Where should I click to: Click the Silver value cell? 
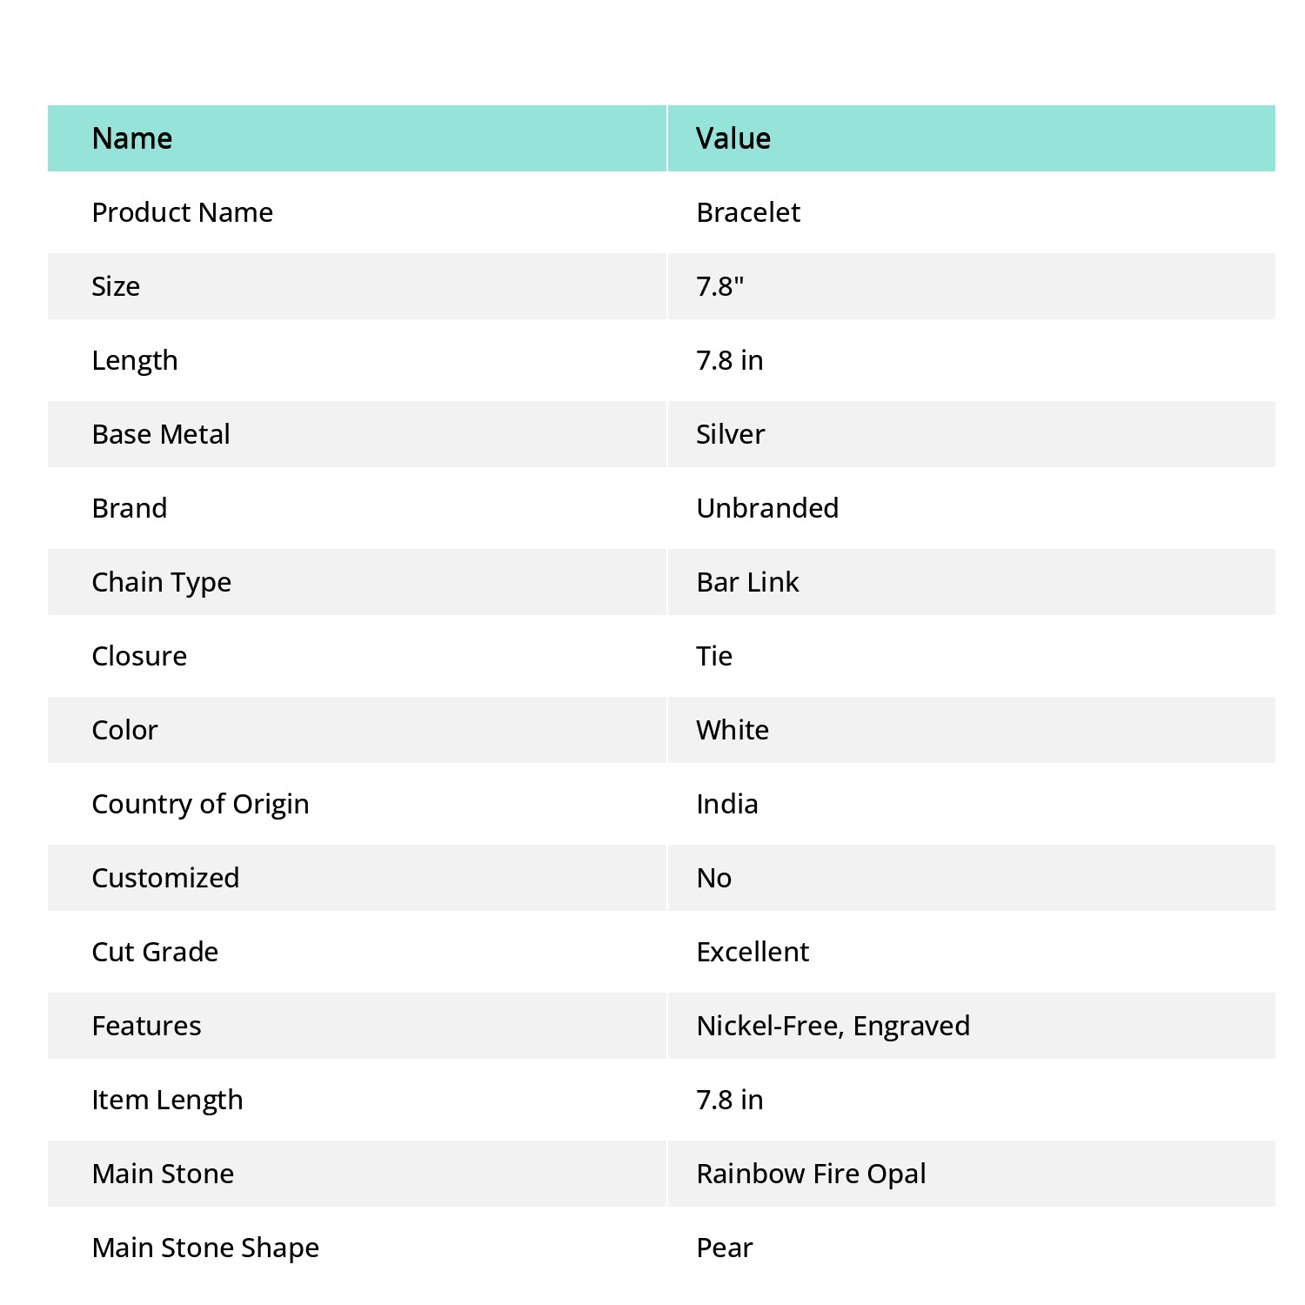coord(731,434)
